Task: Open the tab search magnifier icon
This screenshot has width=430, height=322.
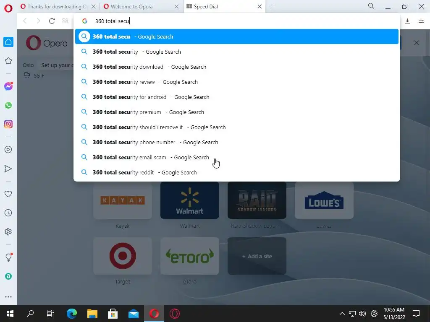Action: click(371, 6)
